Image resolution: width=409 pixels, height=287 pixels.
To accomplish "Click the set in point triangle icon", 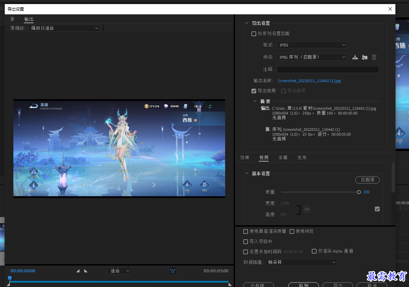I will [x=78, y=271].
